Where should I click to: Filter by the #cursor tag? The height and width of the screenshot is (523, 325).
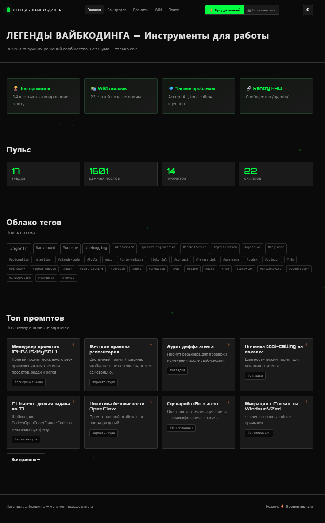tap(70, 249)
